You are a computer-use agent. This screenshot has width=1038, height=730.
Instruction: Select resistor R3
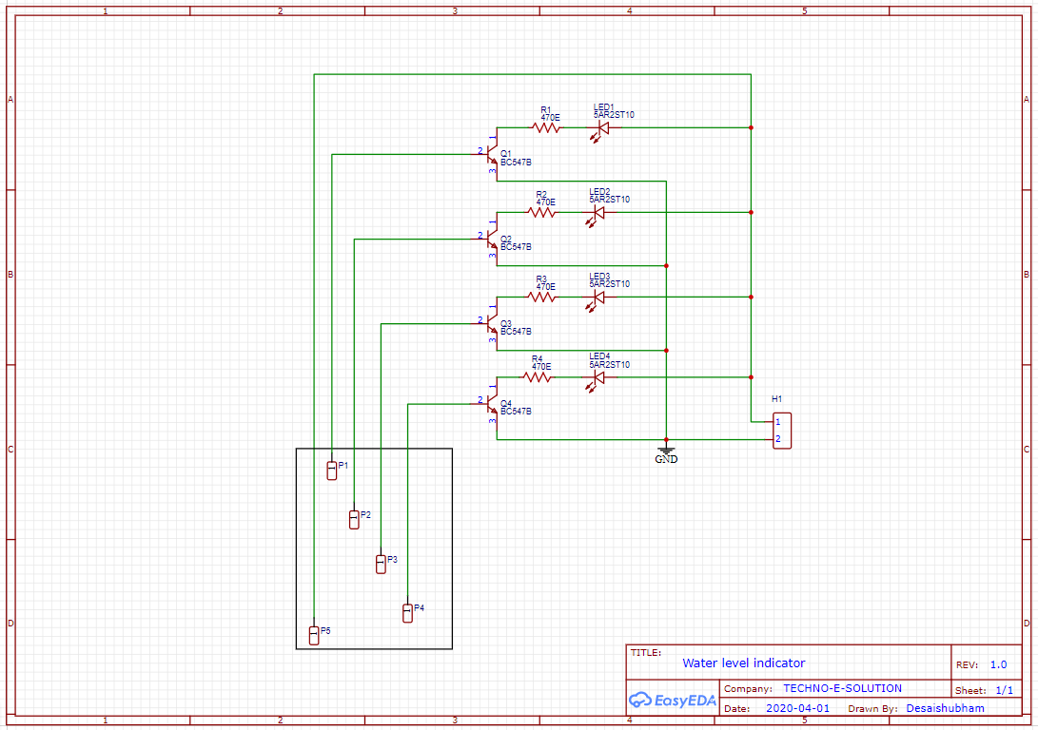click(542, 296)
